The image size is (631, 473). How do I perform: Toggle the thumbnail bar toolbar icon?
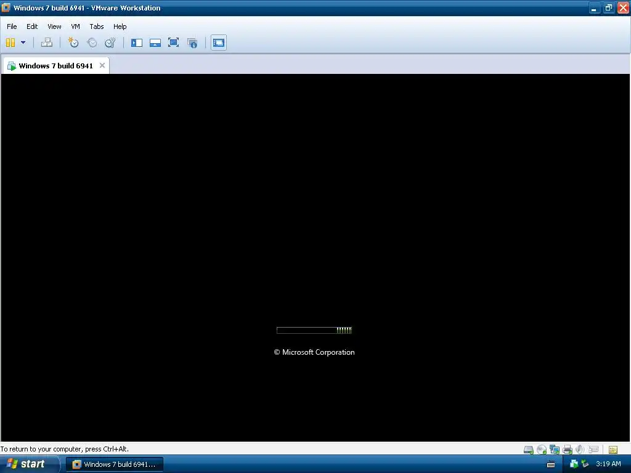click(155, 42)
